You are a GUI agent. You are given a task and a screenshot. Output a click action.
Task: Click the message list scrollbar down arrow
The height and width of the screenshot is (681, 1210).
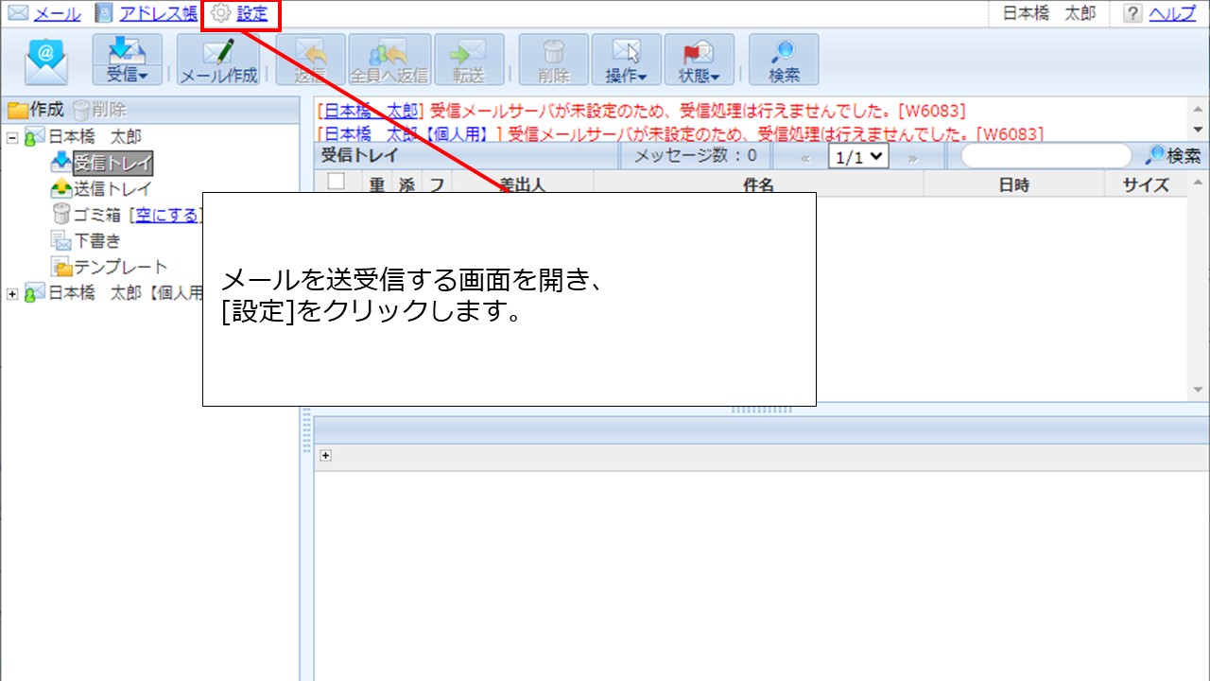click(x=1199, y=390)
